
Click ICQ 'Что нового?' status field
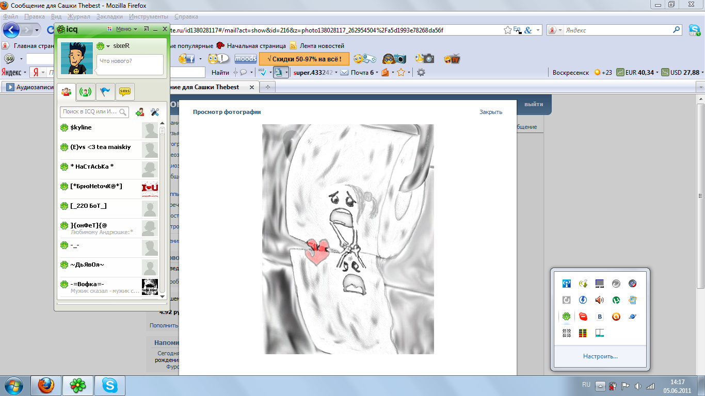(130, 64)
